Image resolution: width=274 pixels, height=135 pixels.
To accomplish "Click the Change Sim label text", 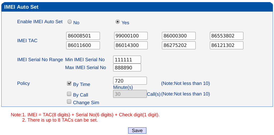I will [86, 103].
